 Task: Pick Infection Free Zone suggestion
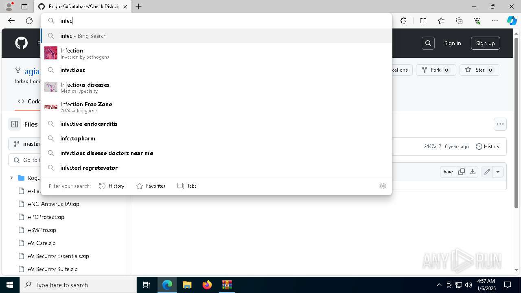[x=216, y=107]
